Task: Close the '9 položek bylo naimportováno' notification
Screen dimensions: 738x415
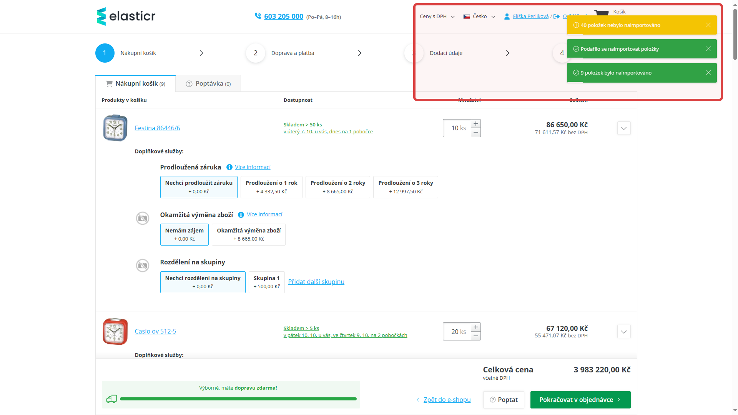Action: click(708, 73)
